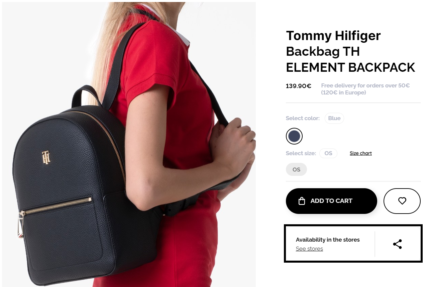The width and height of the screenshot is (425, 287).
Task: Click the shopping bag icon on cart button
Action: point(302,201)
